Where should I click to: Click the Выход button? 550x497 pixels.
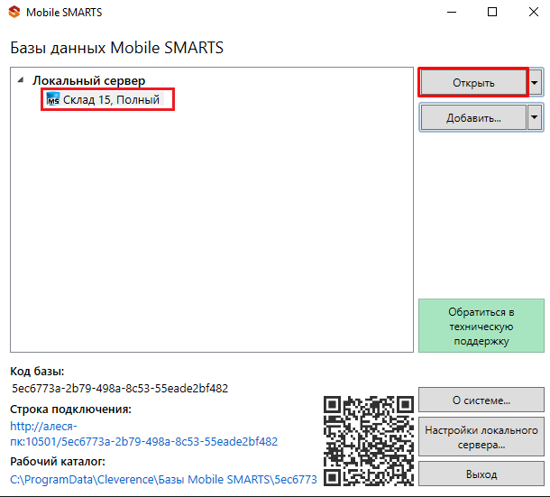pos(481,474)
